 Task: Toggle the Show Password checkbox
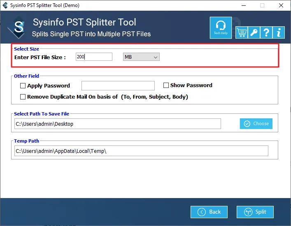pyautogui.click(x=166, y=85)
